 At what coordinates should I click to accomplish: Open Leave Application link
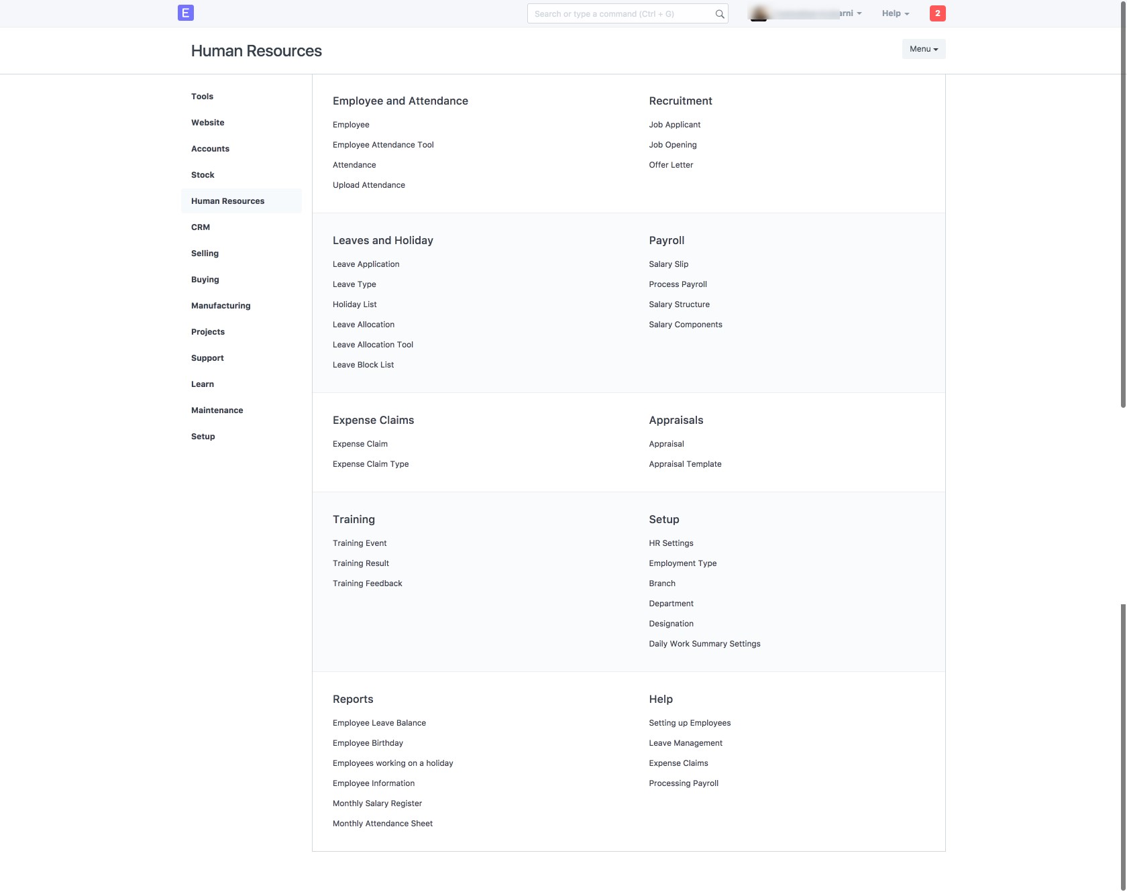click(366, 264)
